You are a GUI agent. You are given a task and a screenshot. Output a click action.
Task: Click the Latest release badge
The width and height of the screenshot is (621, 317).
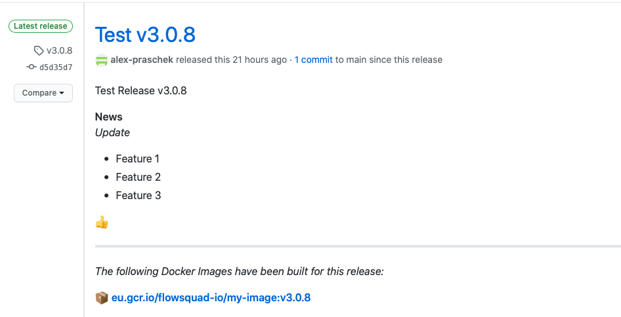click(x=41, y=26)
